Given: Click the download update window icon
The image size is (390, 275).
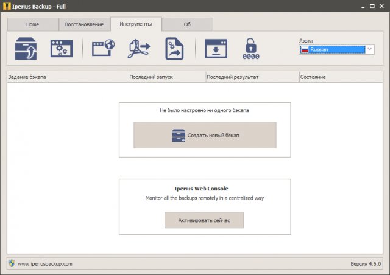Looking at the screenshot, I should click(215, 49).
